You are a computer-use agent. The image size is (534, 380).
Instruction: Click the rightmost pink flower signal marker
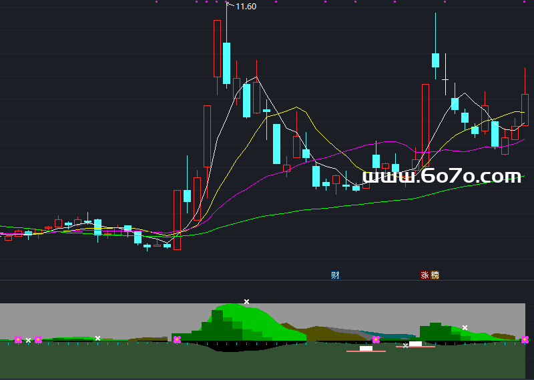(x=525, y=340)
